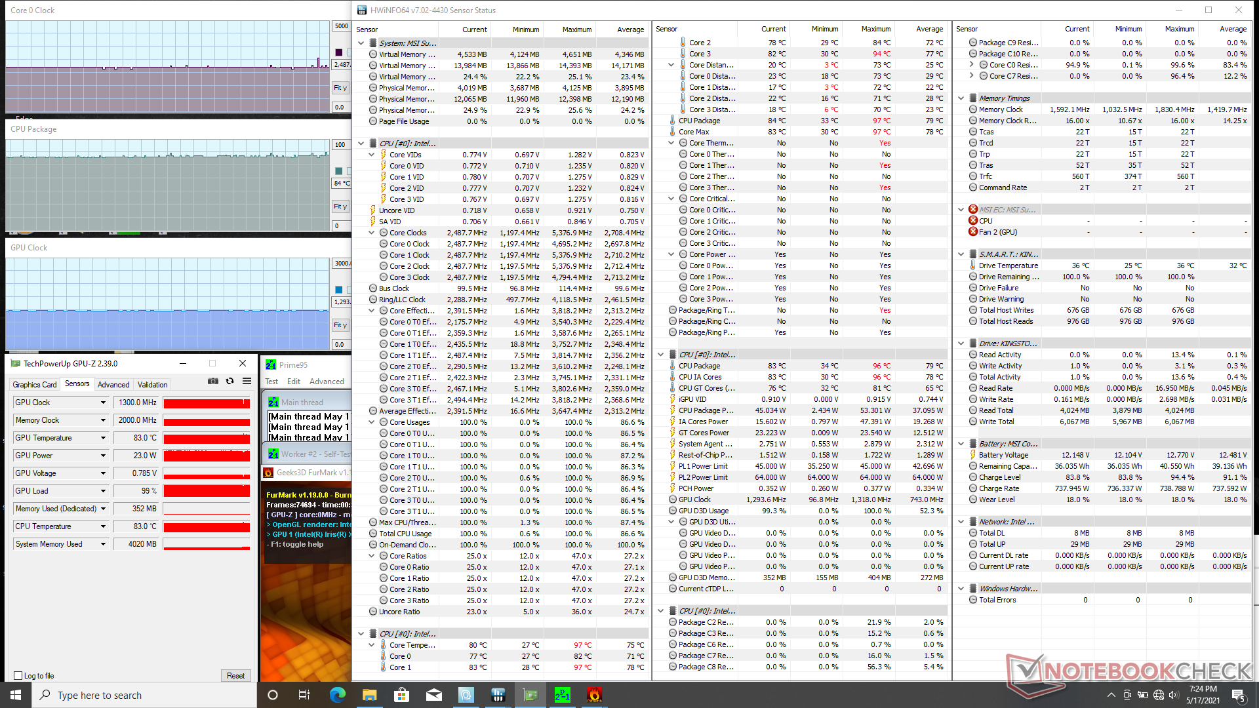The image size is (1259, 708).
Task: Enable the Log to file checkbox
Action: (x=18, y=675)
